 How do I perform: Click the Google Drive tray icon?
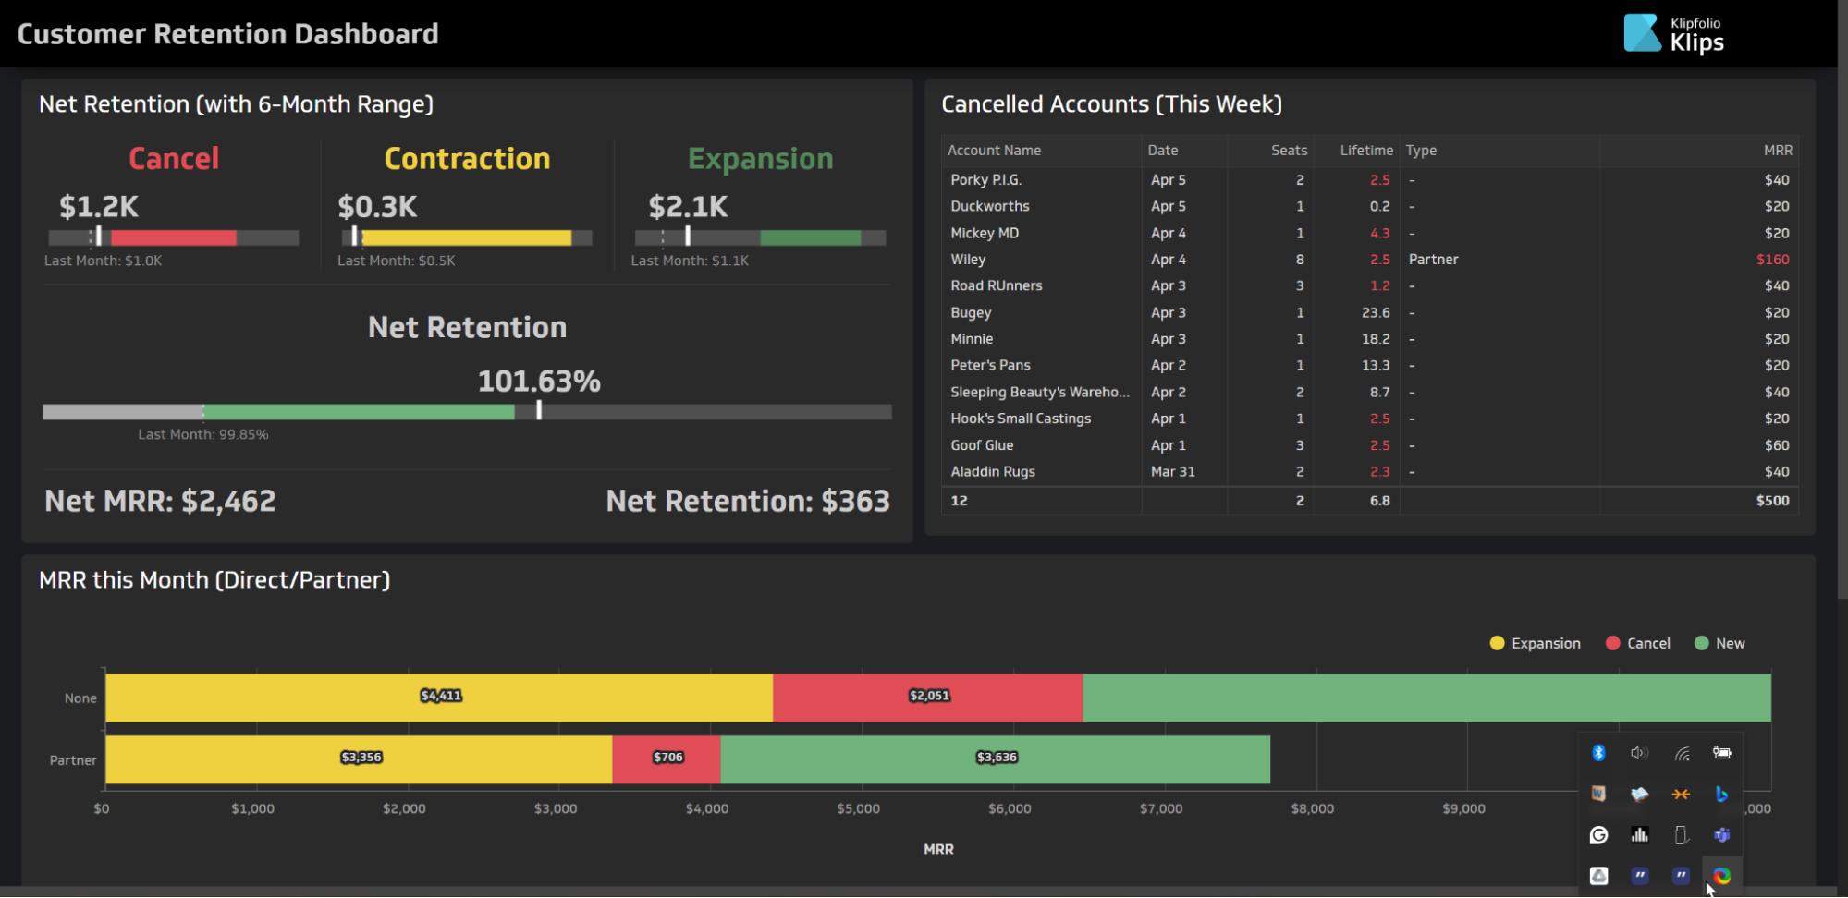click(x=1598, y=876)
